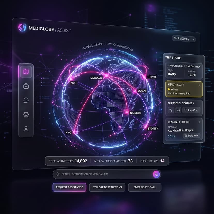Select the Nairobi node on the globe

pos(127,112)
